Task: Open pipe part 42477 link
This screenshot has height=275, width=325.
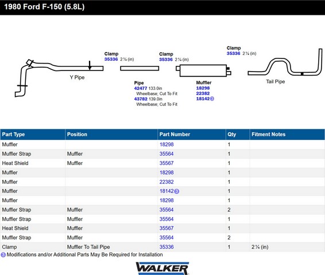Action: click(x=141, y=88)
